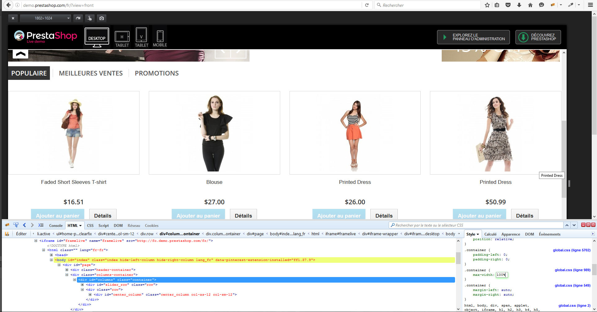597x312 pixels.
Task: Activate the Firebug element inspector icon
Action: 16,225
